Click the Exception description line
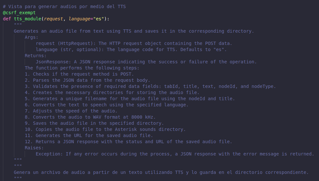The image size is (319, 181). (175, 154)
